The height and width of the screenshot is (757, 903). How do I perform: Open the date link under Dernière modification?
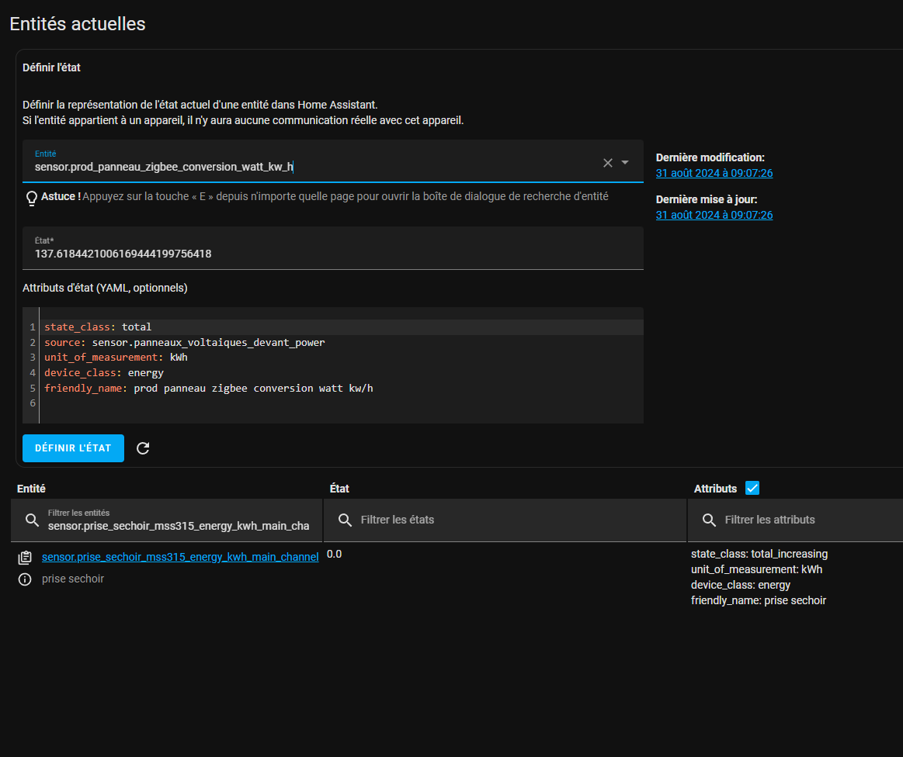[714, 173]
